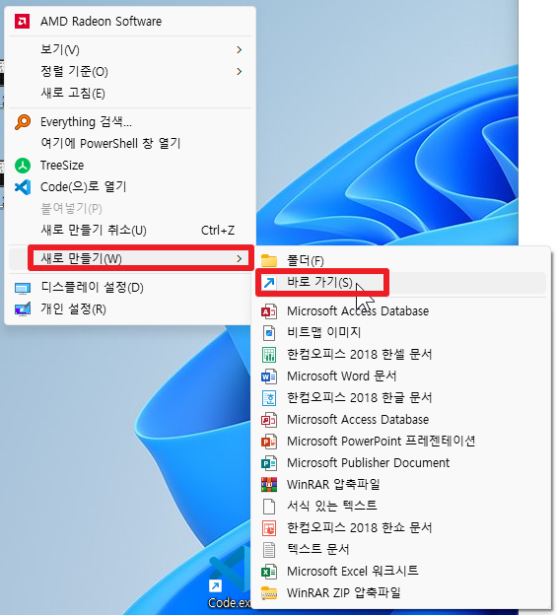Open the 새로 만들기(W) menu entry

pyautogui.click(x=130, y=258)
